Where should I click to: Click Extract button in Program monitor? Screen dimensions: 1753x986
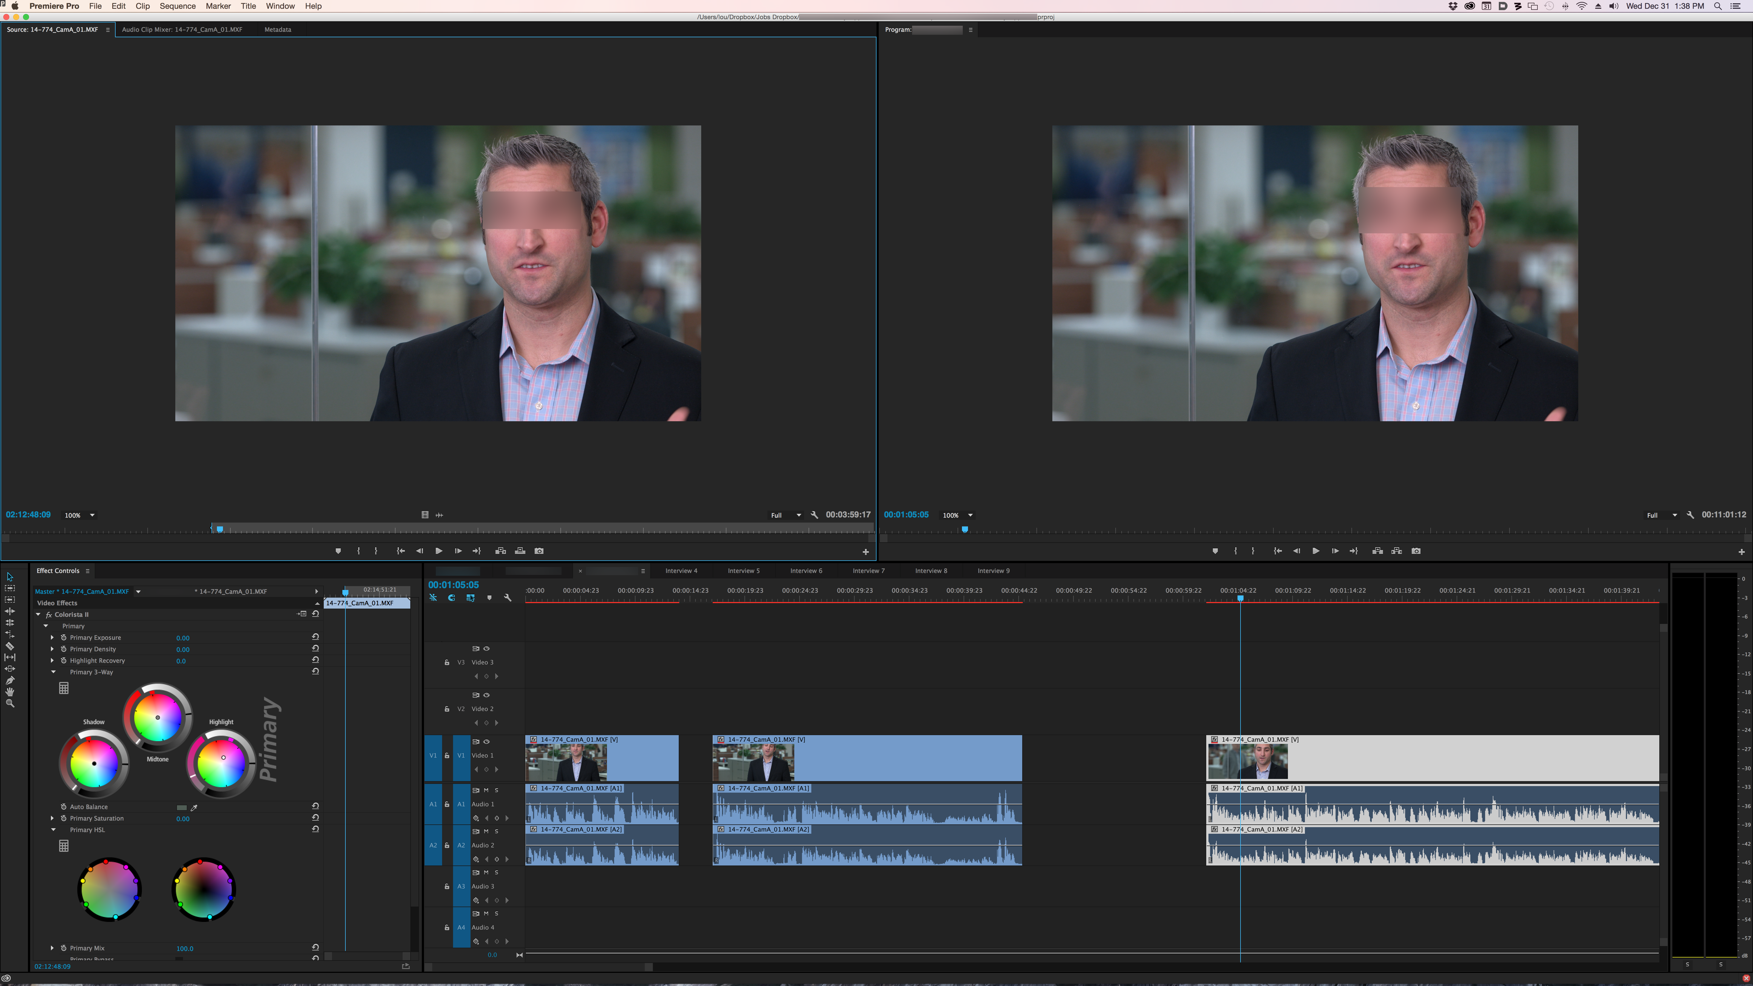pyautogui.click(x=1396, y=551)
